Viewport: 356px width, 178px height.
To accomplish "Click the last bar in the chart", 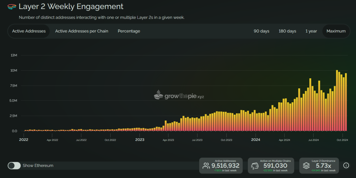I will click(x=346, y=102).
